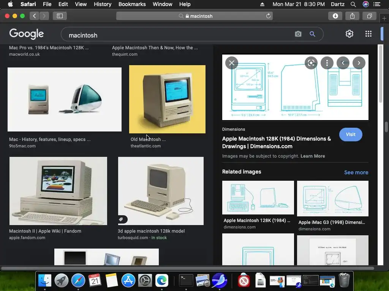Click the menu bar date and time
Screen dimensions: 389x291
click(x=299, y=4)
